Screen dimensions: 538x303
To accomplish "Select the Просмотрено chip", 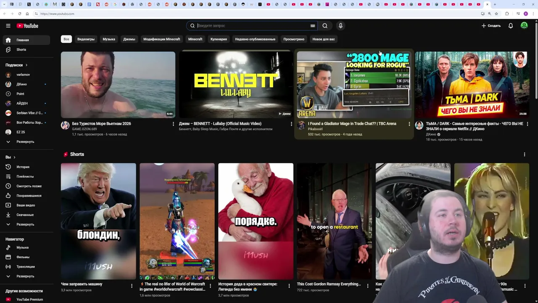I will point(294,39).
